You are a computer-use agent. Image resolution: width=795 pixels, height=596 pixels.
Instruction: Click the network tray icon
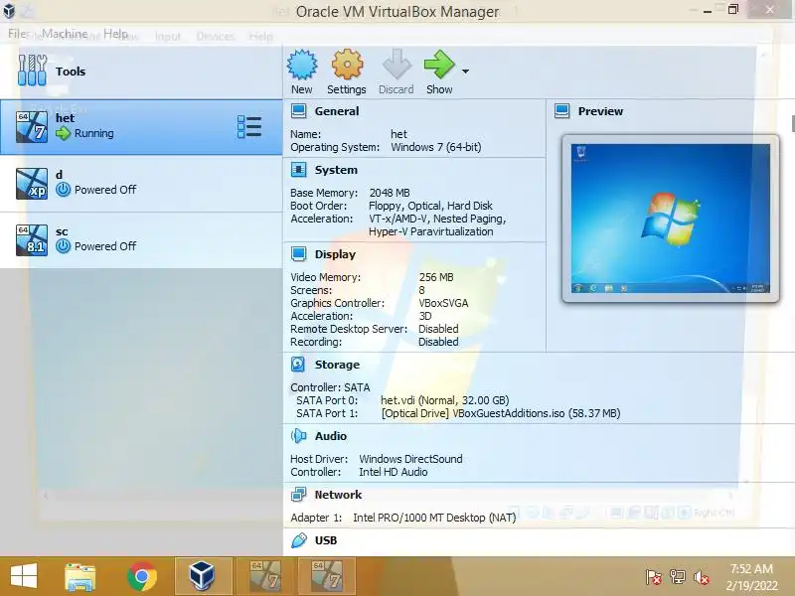click(x=678, y=577)
